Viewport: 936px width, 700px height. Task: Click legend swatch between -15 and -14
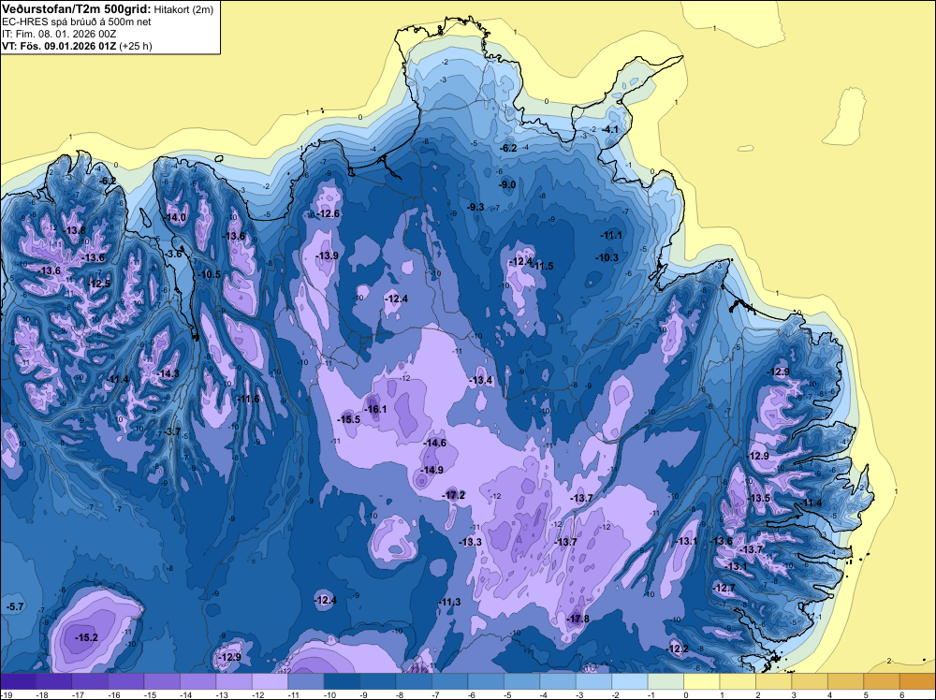click(162, 681)
